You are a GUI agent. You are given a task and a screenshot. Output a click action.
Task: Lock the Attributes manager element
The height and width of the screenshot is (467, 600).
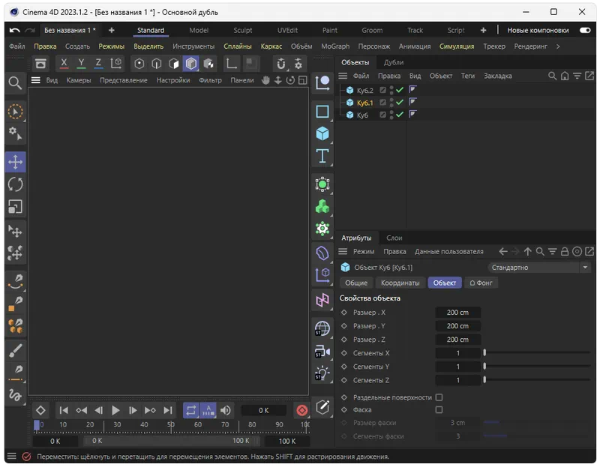coord(565,251)
